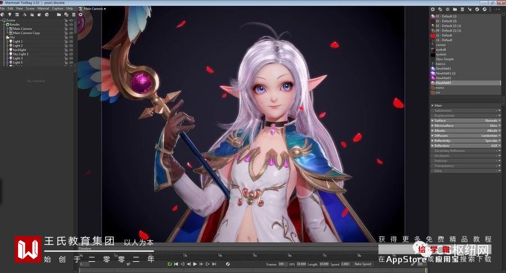Add a new mesh object with the cube icon

(x=2, y=15)
